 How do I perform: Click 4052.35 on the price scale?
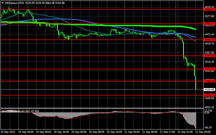[x=209, y=107]
